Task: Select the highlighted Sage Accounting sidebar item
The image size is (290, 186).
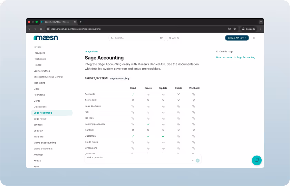Action: click(52, 113)
